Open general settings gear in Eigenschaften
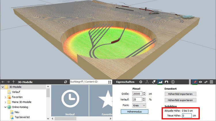Viewport: 216px width, 121px height. point(141,82)
